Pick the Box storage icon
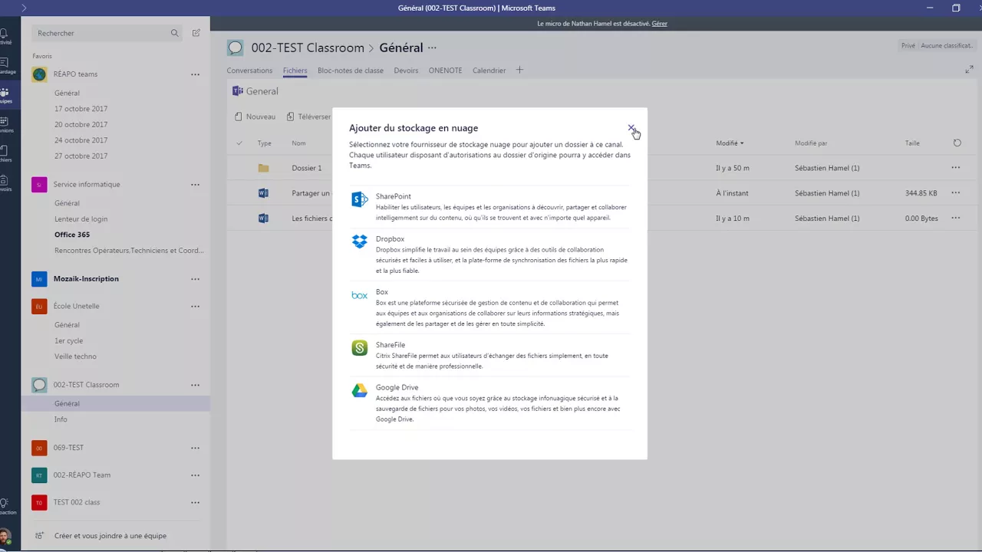This screenshot has height=552, width=982. pyautogui.click(x=359, y=295)
